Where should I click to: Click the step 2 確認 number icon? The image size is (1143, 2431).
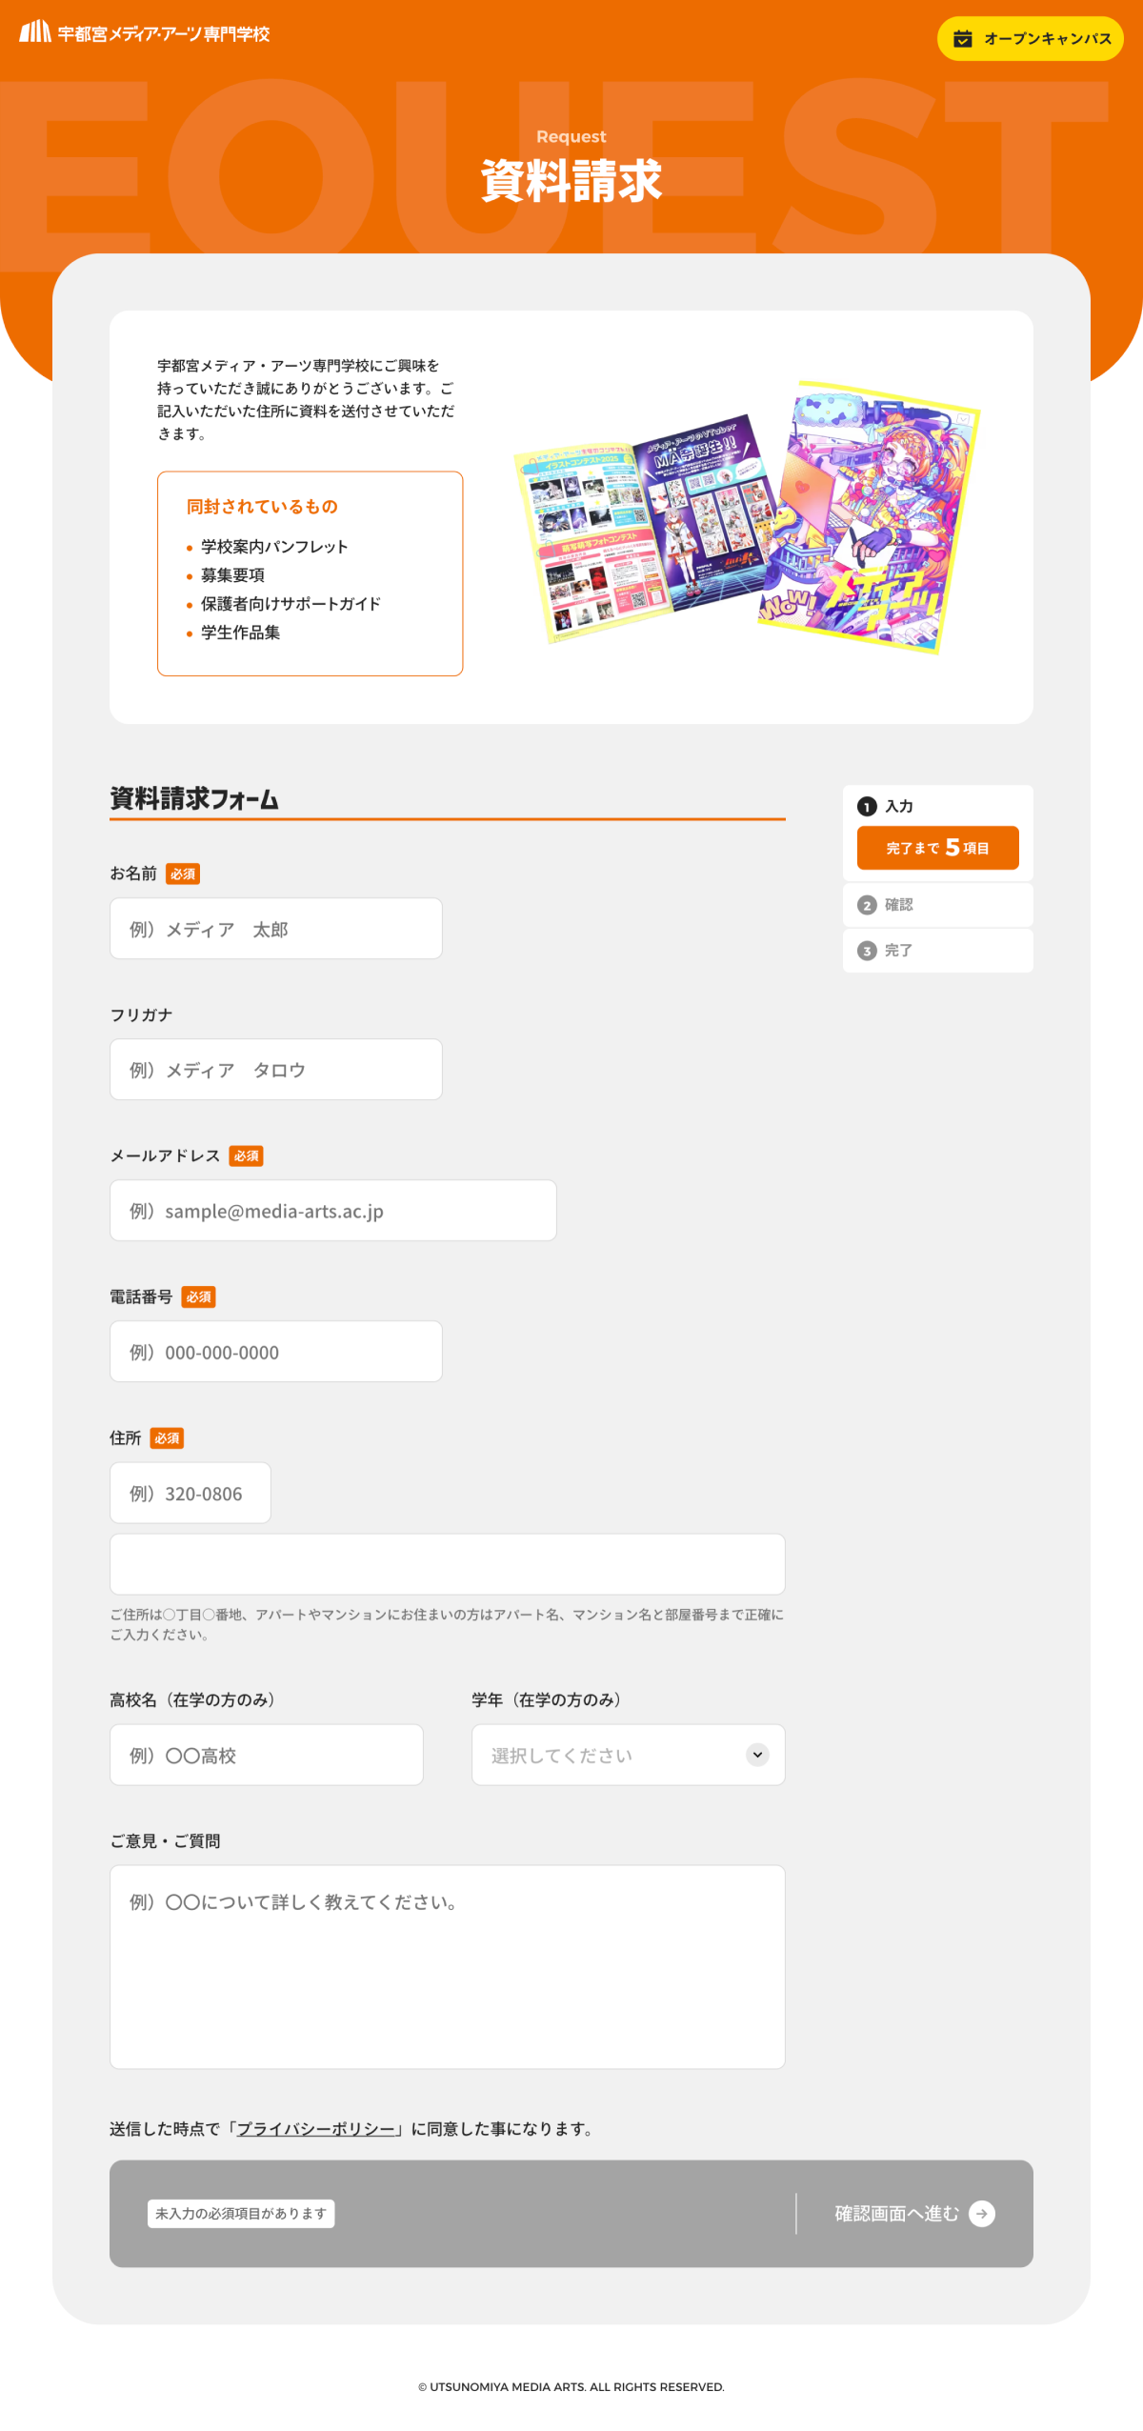867,905
